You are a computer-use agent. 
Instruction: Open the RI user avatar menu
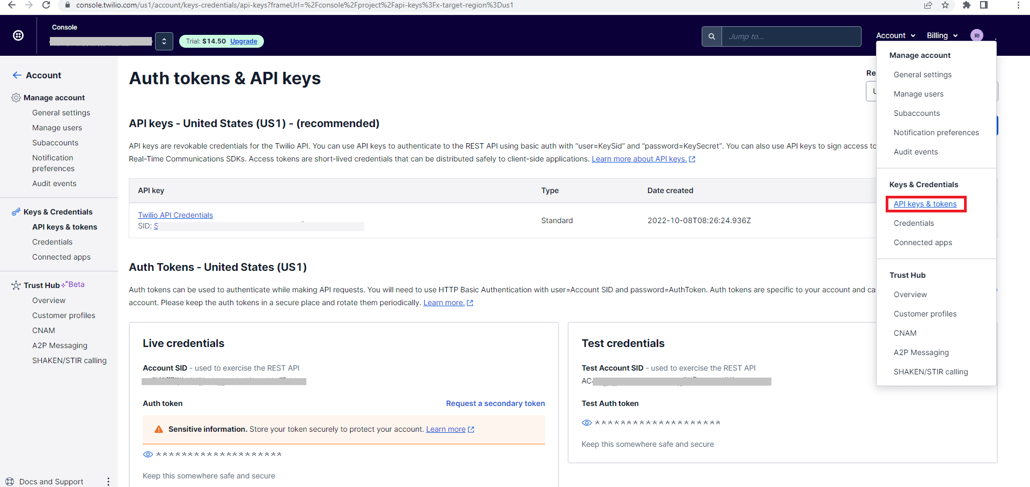pyautogui.click(x=977, y=35)
